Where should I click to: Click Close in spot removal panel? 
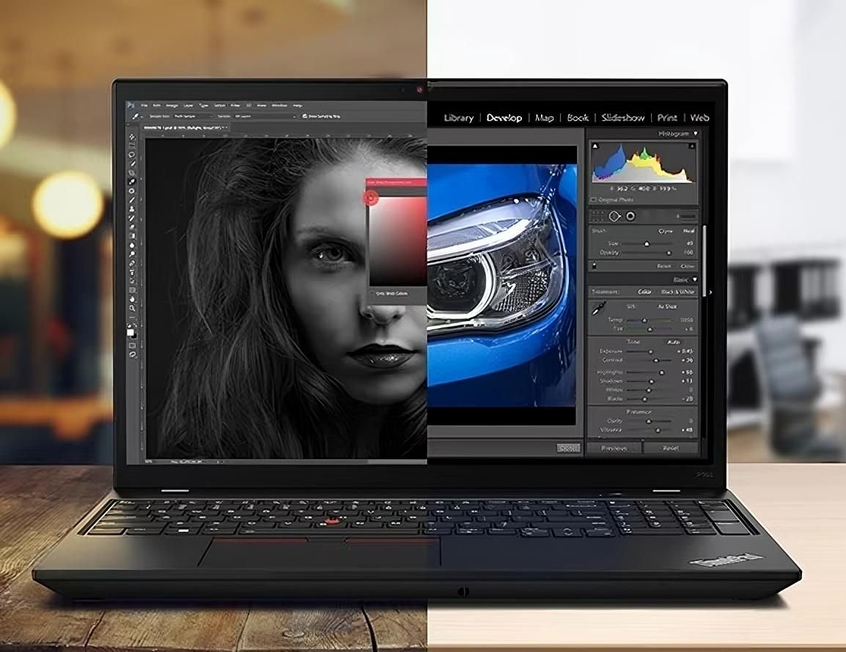(x=688, y=266)
